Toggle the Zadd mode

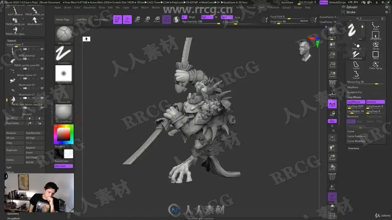click(226, 17)
